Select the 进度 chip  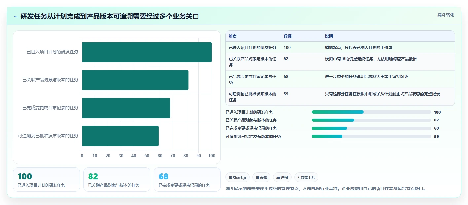pyautogui.click(x=282, y=177)
